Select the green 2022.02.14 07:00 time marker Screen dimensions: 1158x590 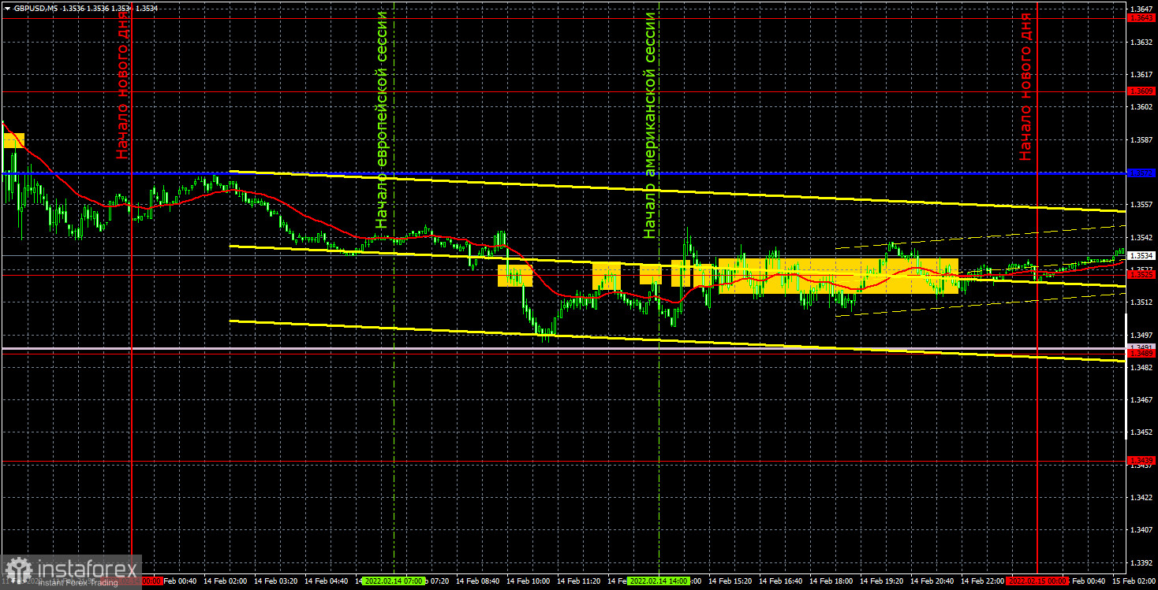(x=392, y=581)
